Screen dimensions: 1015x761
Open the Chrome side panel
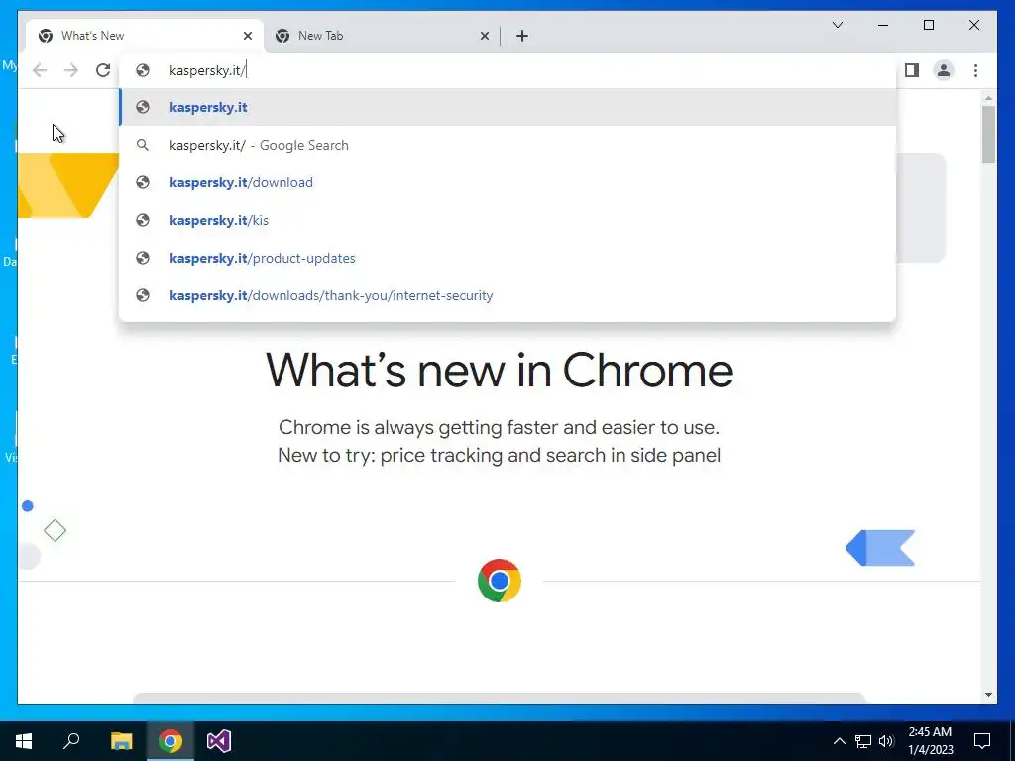click(912, 70)
